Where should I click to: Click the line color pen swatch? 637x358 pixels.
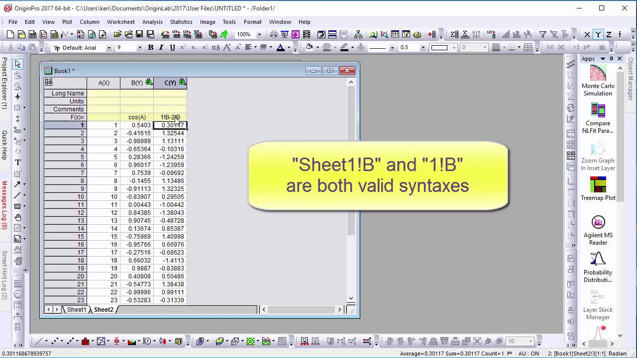point(344,48)
